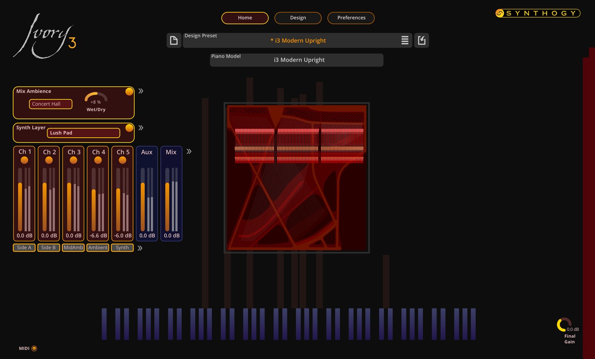Screen dimensions: 595x359
Task: Open the Preferences tab
Action: [x=351, y=18]
